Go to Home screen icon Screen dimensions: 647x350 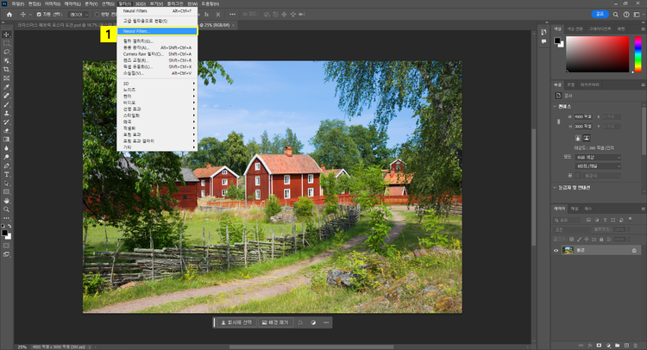click(x=9, y=15)
